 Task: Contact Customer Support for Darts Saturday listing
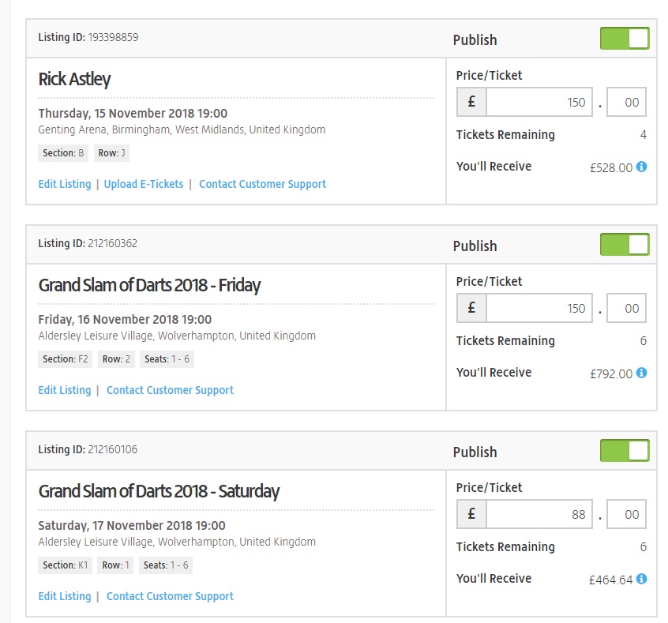[170, 596]
